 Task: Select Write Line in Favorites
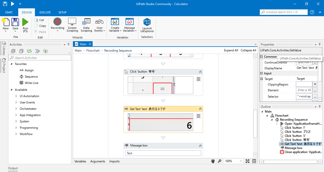[31, 83]
